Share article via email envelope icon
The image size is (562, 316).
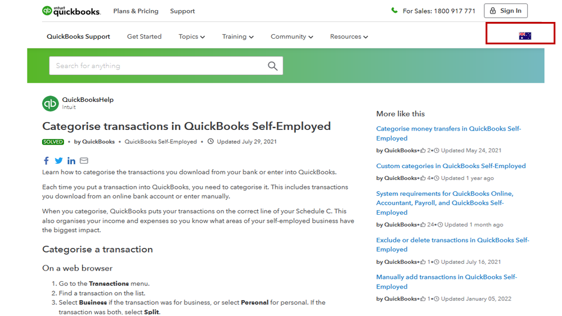(84, 161)
